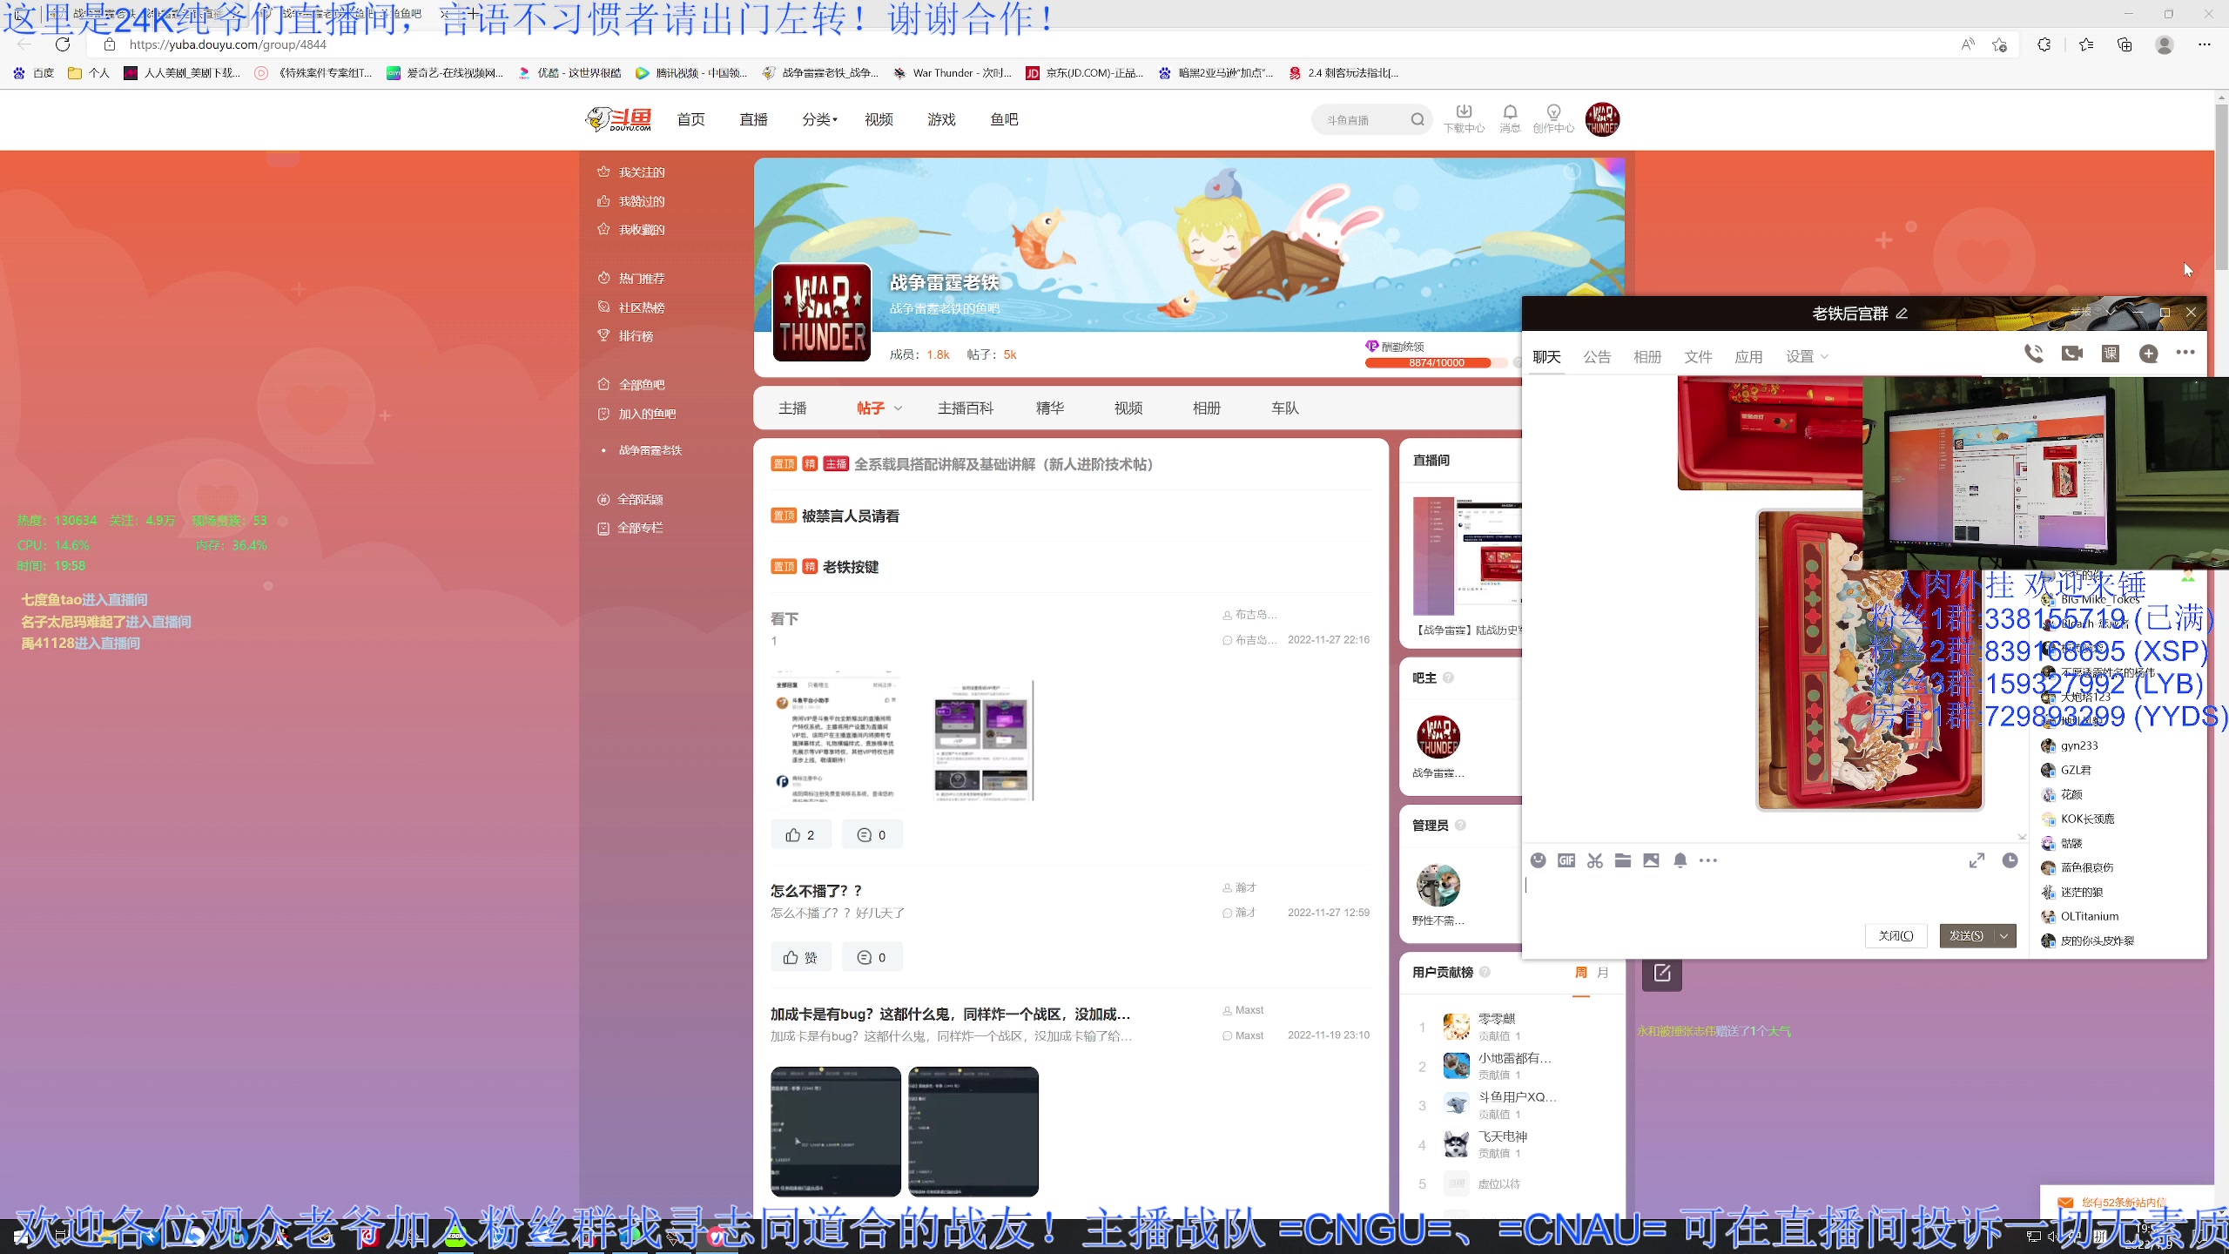The image size is (2229, 1254).
Task: Click the 关闭(C) button
Action: click(1896, 935)
